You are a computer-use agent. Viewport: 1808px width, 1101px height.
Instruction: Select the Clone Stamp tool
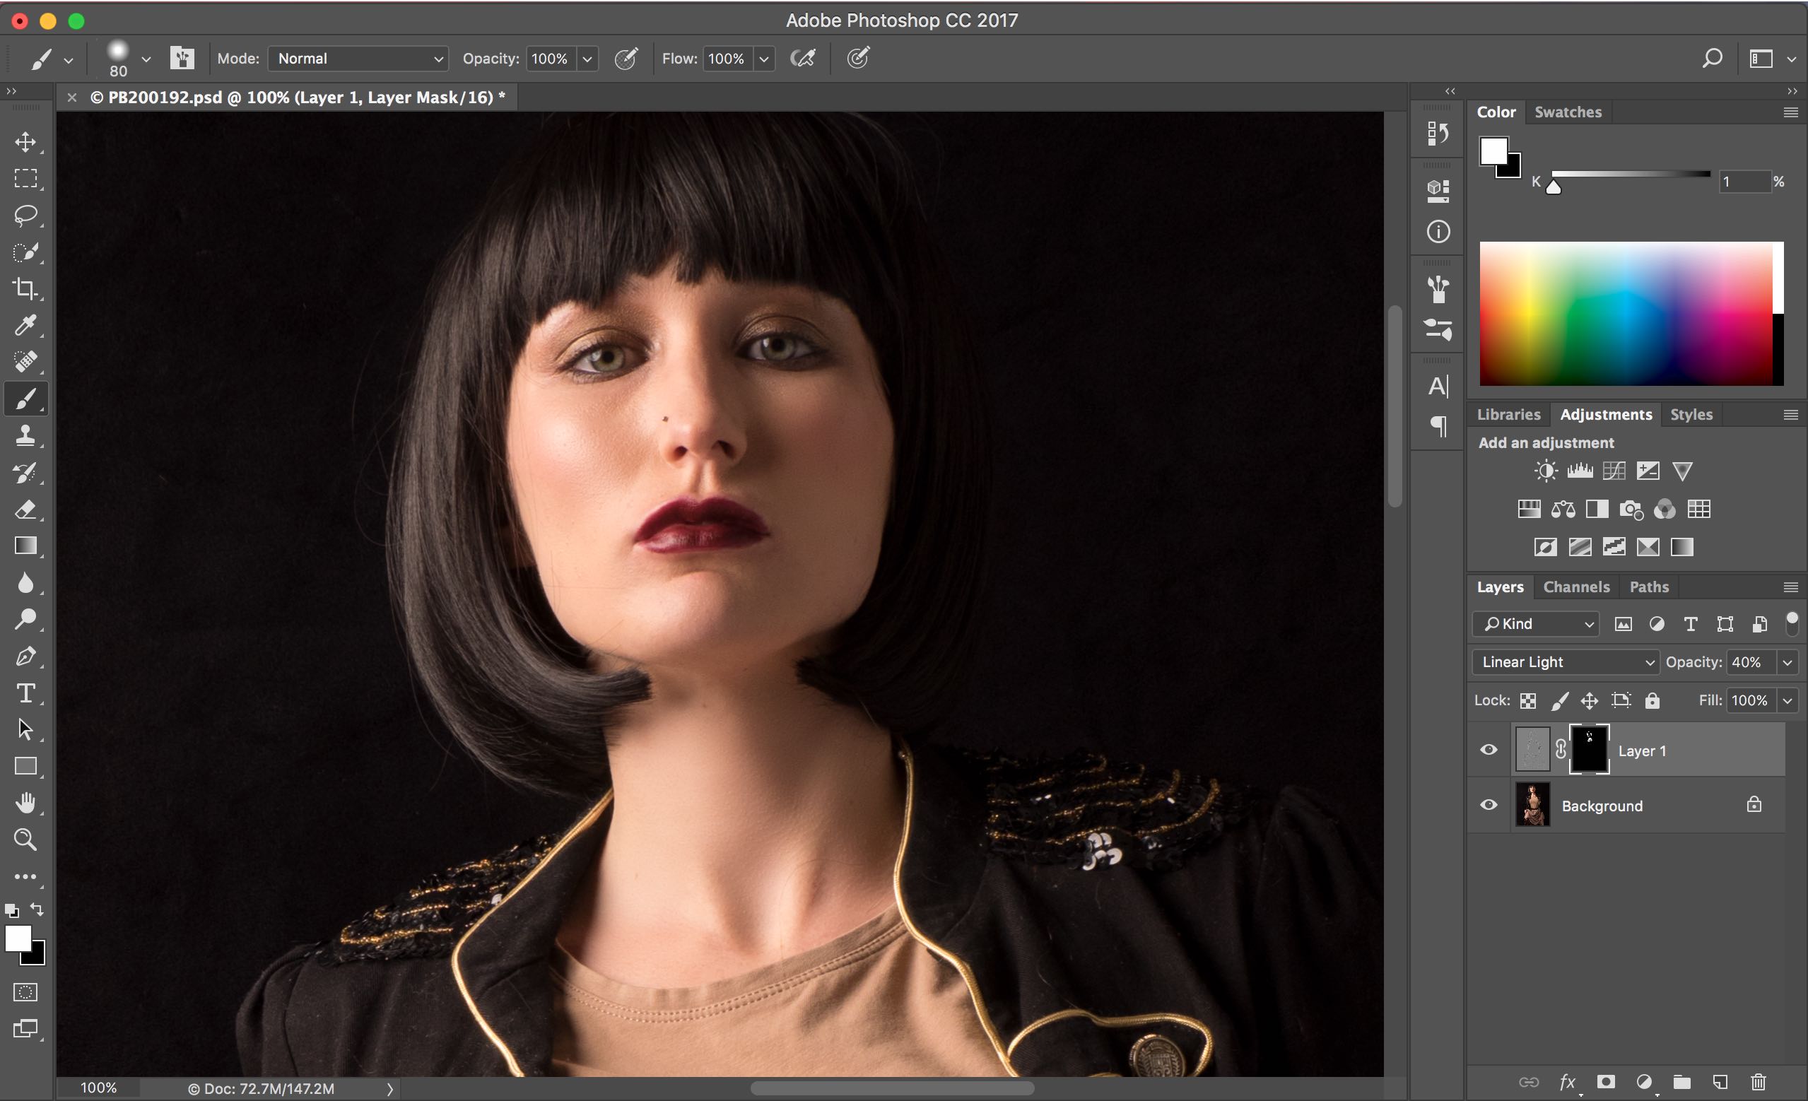pos(25,436)
